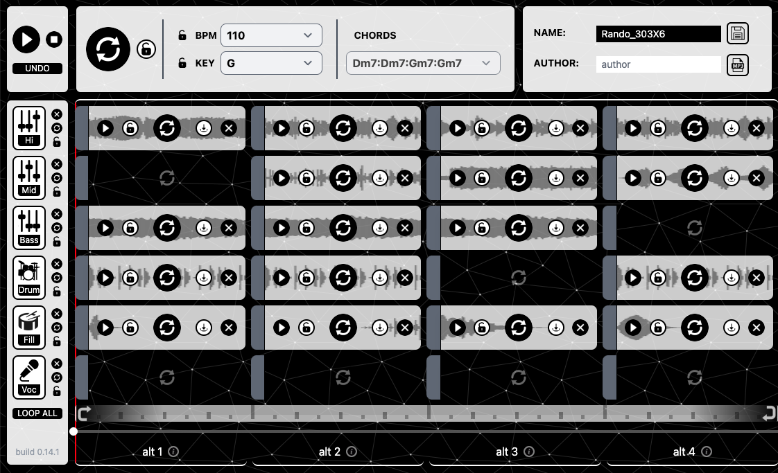Regenerate the Fill track row
778x473 pixels.
click(x=57, y=328)
